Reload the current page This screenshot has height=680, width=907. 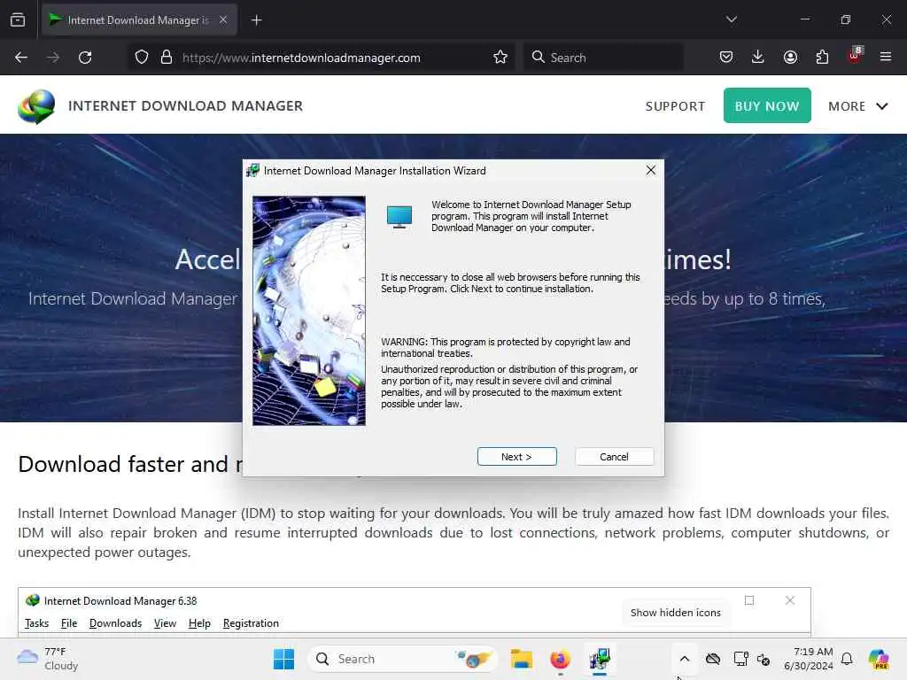[85, 58]
